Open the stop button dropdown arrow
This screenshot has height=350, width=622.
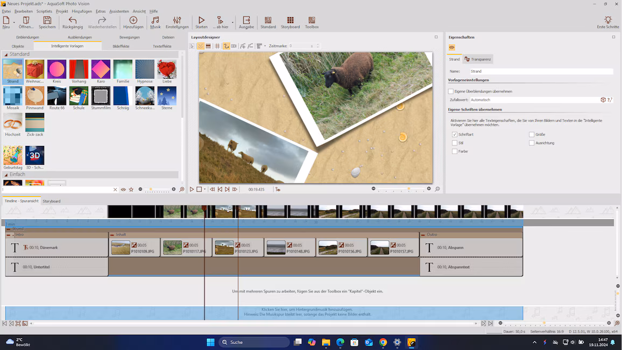[x=204, y=190]
